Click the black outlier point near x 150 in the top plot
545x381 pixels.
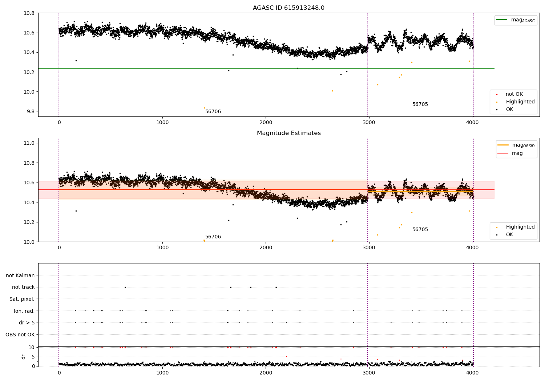(x=76, y=61)
